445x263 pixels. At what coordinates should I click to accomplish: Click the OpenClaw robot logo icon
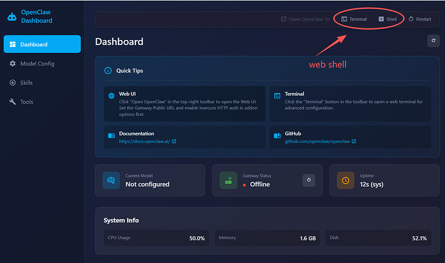pyautogui.click(x=12, y=17)
